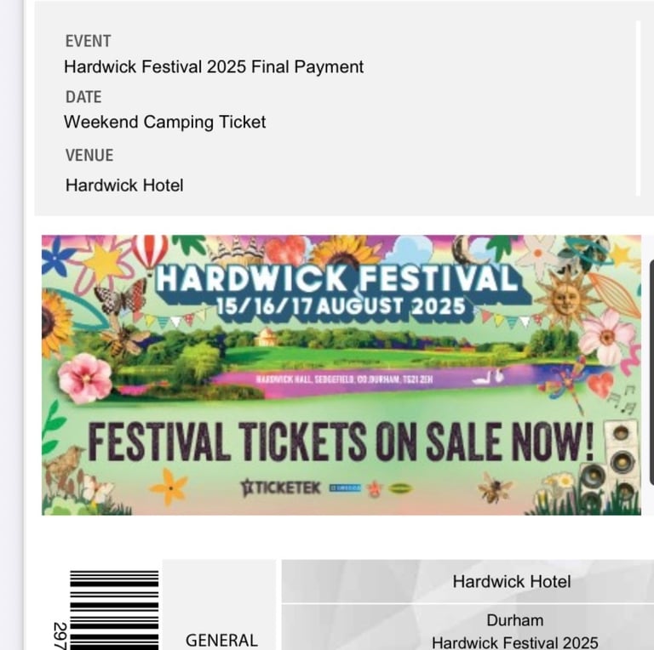
Task: Click the Hardwick Hotel ticket header cell
Action: [x=468, y=581]
